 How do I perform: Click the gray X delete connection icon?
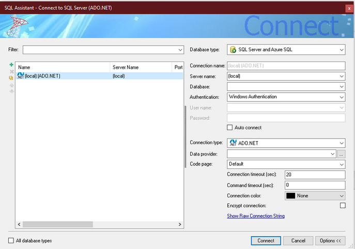click(x=11, y=71)
